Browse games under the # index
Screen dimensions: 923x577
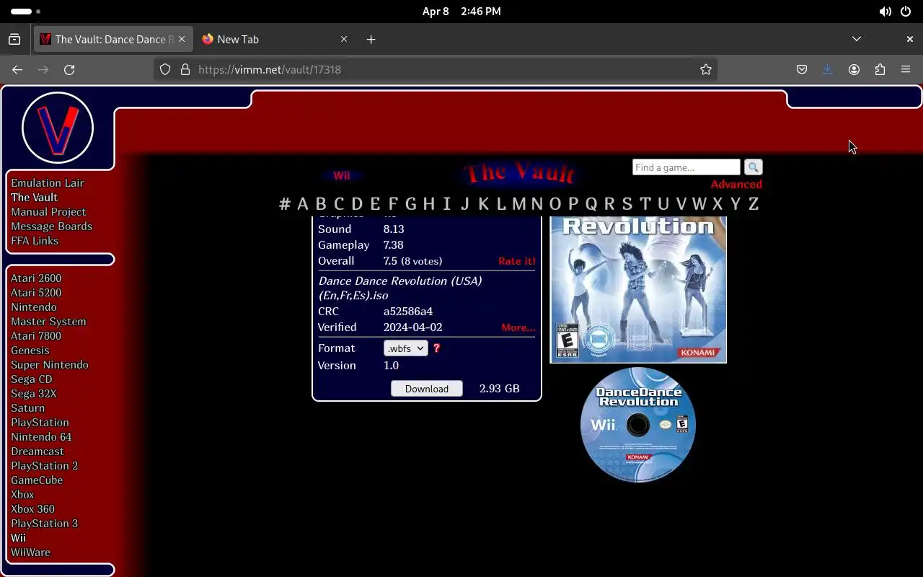coord(285,203)
